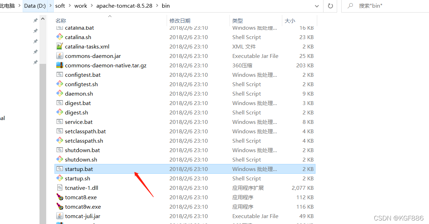Click the refresh button beside address bar
Screen dimensions: 429x224
[330, 6]
